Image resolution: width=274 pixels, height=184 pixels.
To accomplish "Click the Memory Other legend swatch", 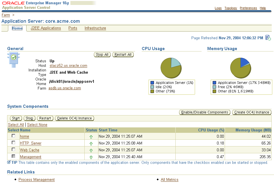I will (214, 91).
